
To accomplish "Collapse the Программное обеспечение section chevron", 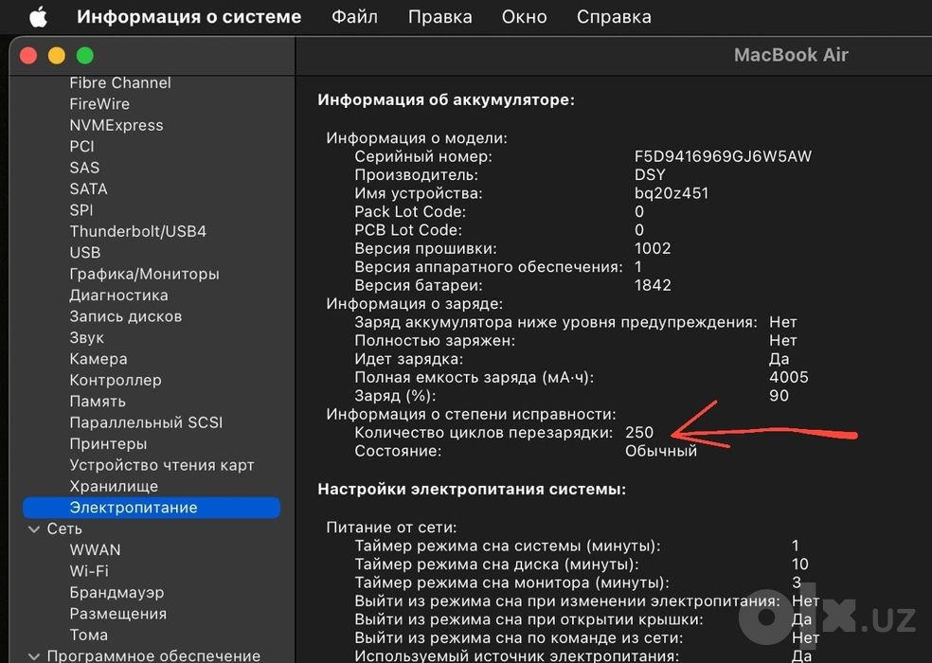I will click(x=34, y=655).
